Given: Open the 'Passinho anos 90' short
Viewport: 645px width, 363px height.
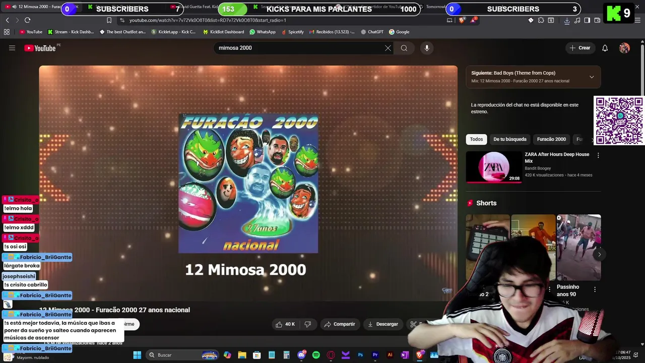Looking at the screenshot, I should tap(578, 248).
